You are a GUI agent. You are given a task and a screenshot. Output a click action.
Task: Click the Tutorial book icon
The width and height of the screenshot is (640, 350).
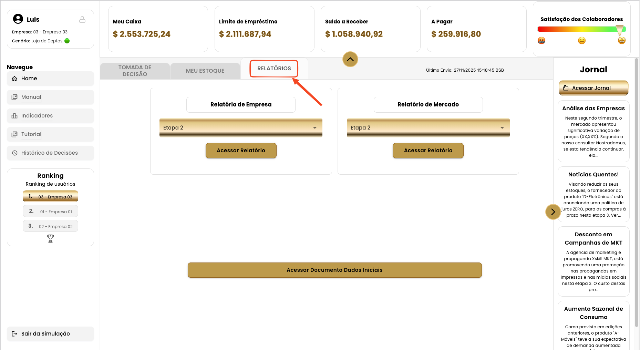[x=14, y=134]
